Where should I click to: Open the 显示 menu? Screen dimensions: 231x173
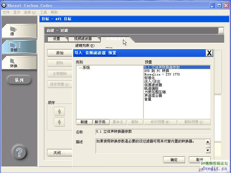[17, 12]
